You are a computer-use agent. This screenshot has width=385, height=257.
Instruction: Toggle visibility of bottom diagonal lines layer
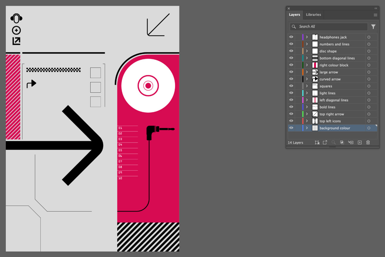pyautogui.click(x=291, y=58)
